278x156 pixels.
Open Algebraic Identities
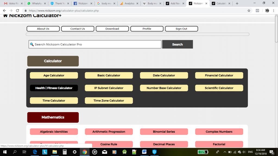pos(54,132)
